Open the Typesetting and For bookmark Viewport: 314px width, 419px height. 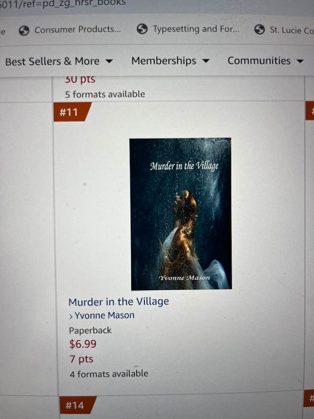click(196, 29)
